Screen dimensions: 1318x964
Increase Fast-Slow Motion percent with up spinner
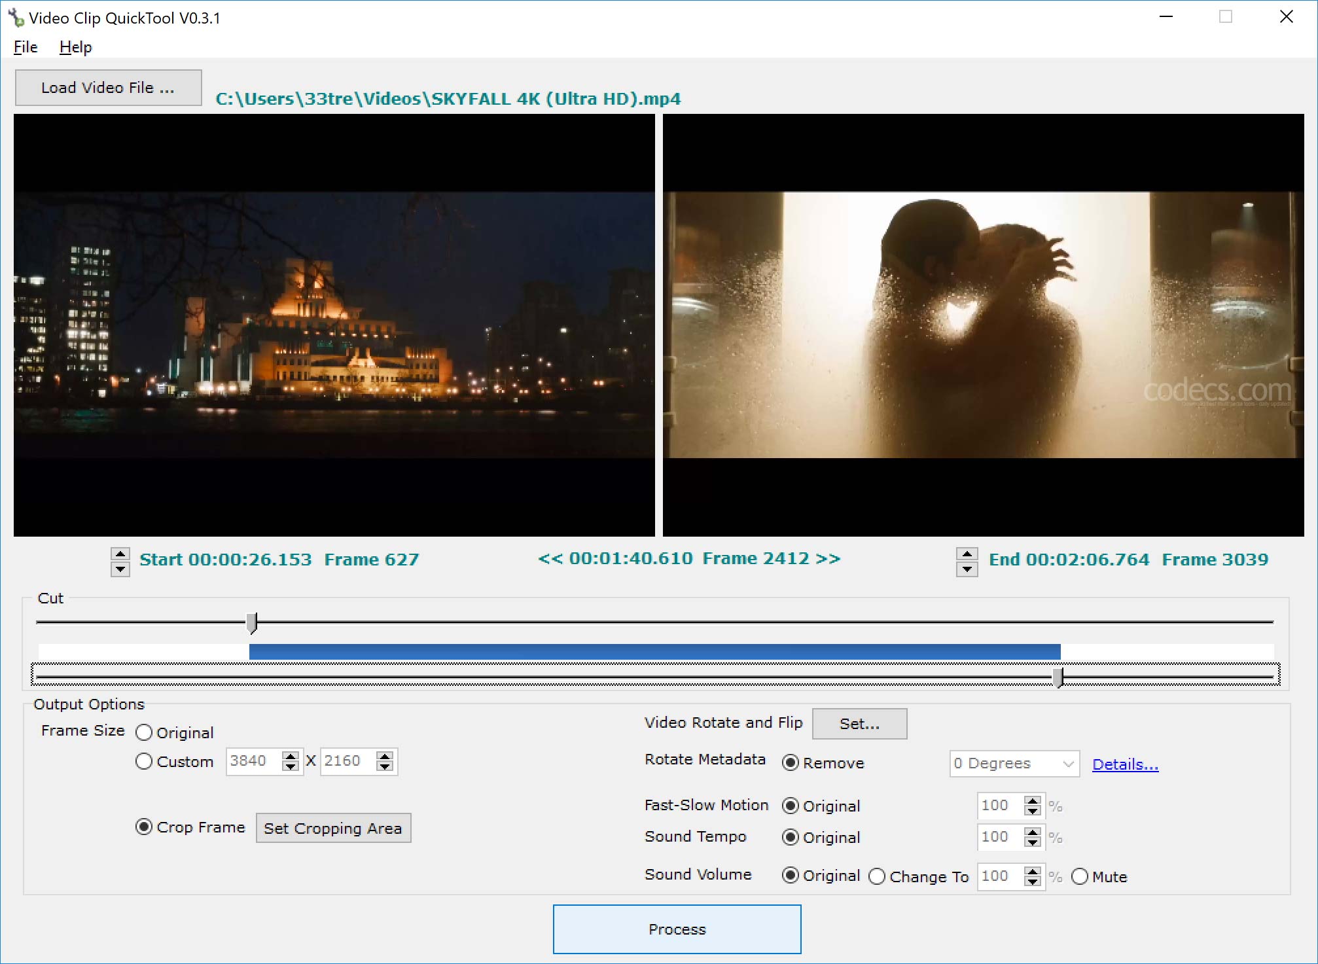1033,800
